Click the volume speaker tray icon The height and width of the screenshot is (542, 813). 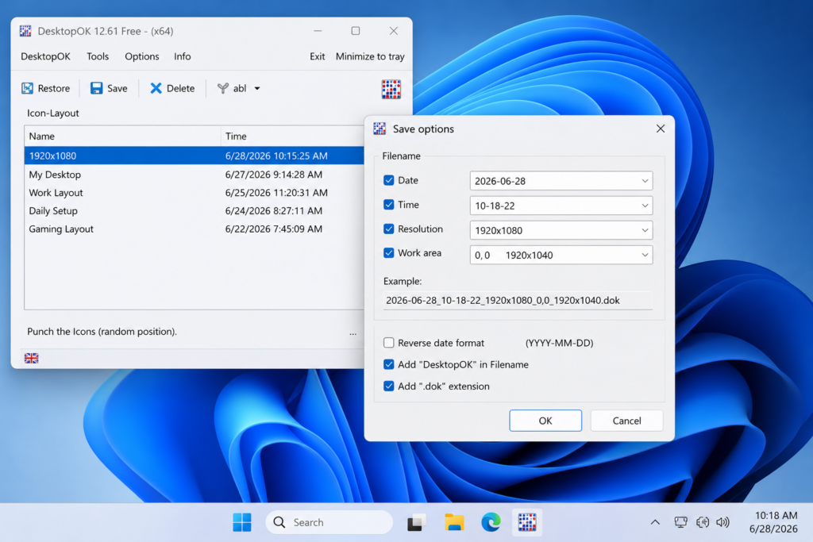(x=722, y=522)
